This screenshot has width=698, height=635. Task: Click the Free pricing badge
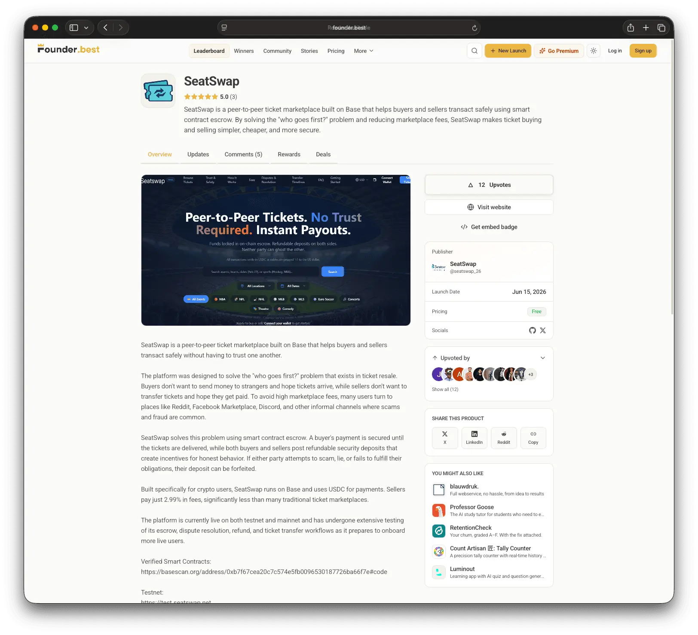point(536,311)
